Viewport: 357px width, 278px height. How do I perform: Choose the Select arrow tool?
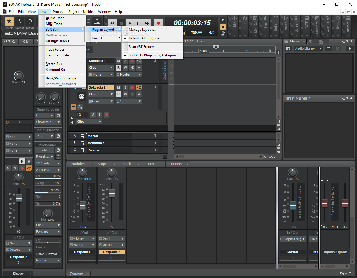(x=20, y=21)
